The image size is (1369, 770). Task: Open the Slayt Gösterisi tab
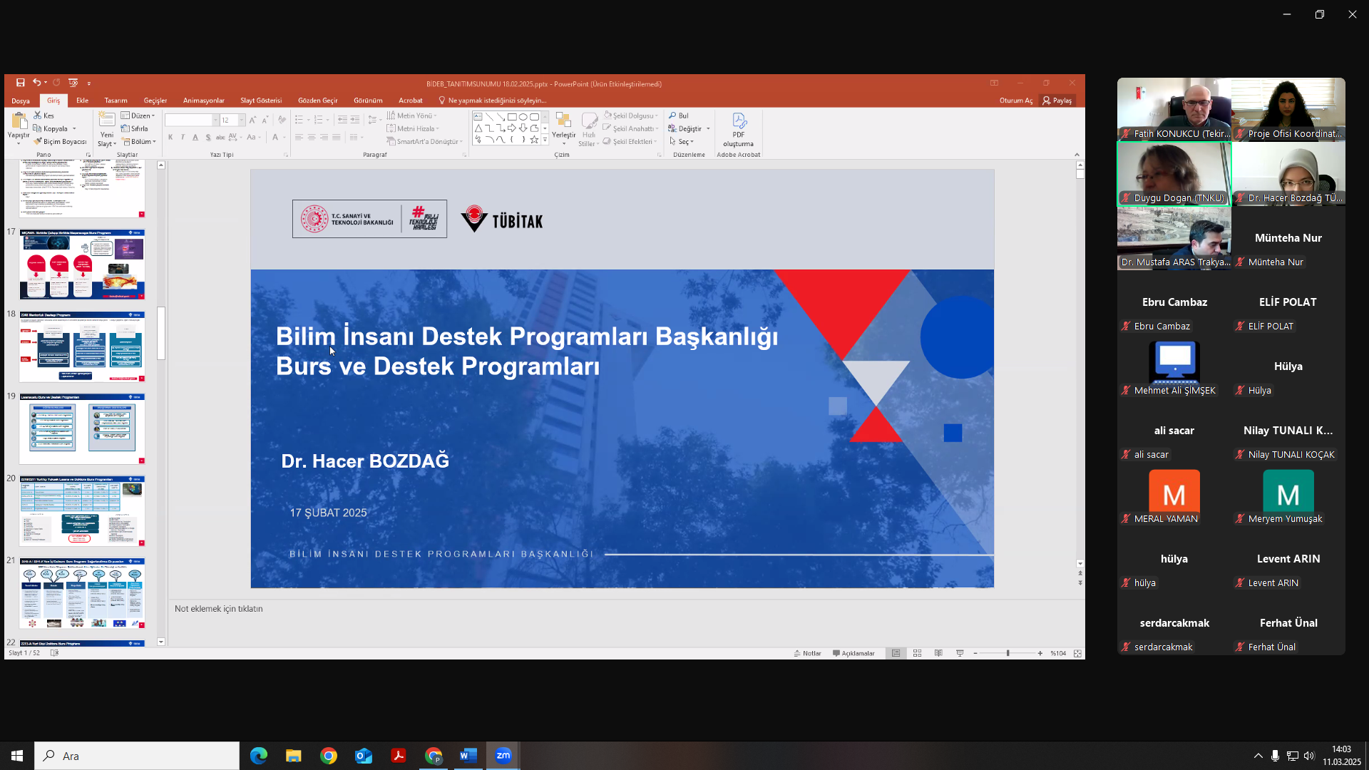[261, 101]
